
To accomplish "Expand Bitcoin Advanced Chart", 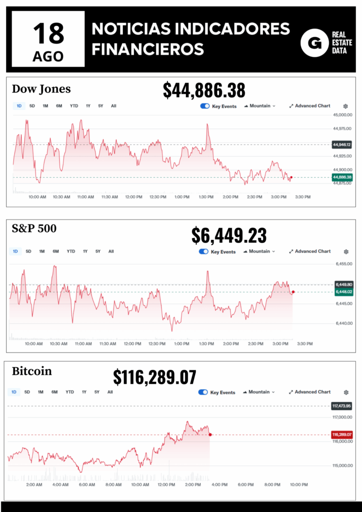I will click(309, 392).
